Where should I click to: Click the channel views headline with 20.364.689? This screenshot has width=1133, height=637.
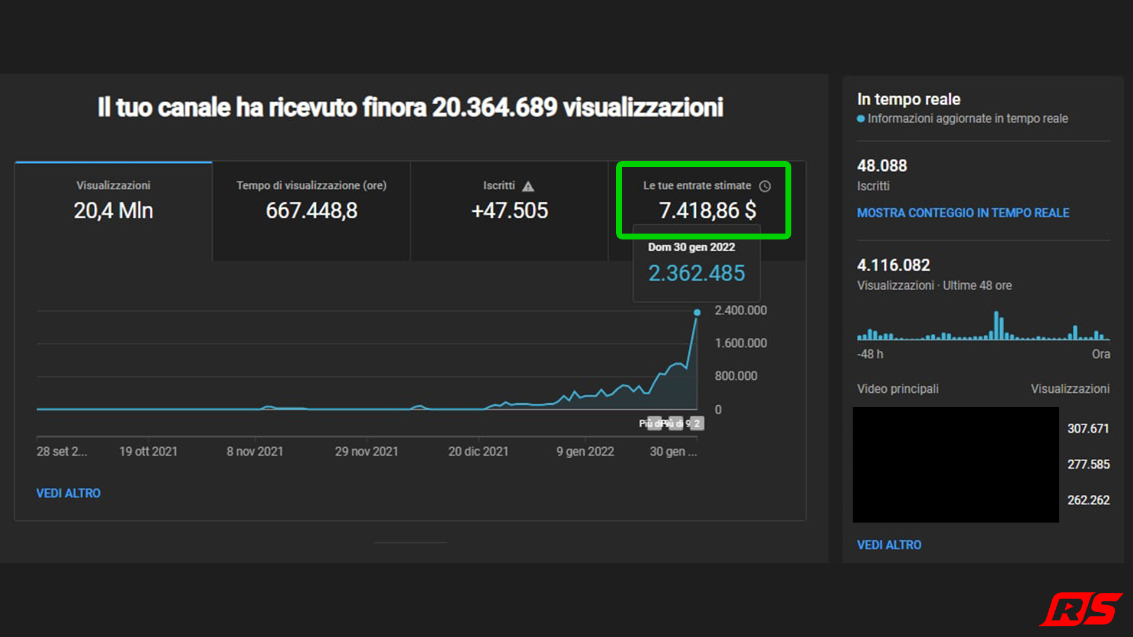point(410,107)
